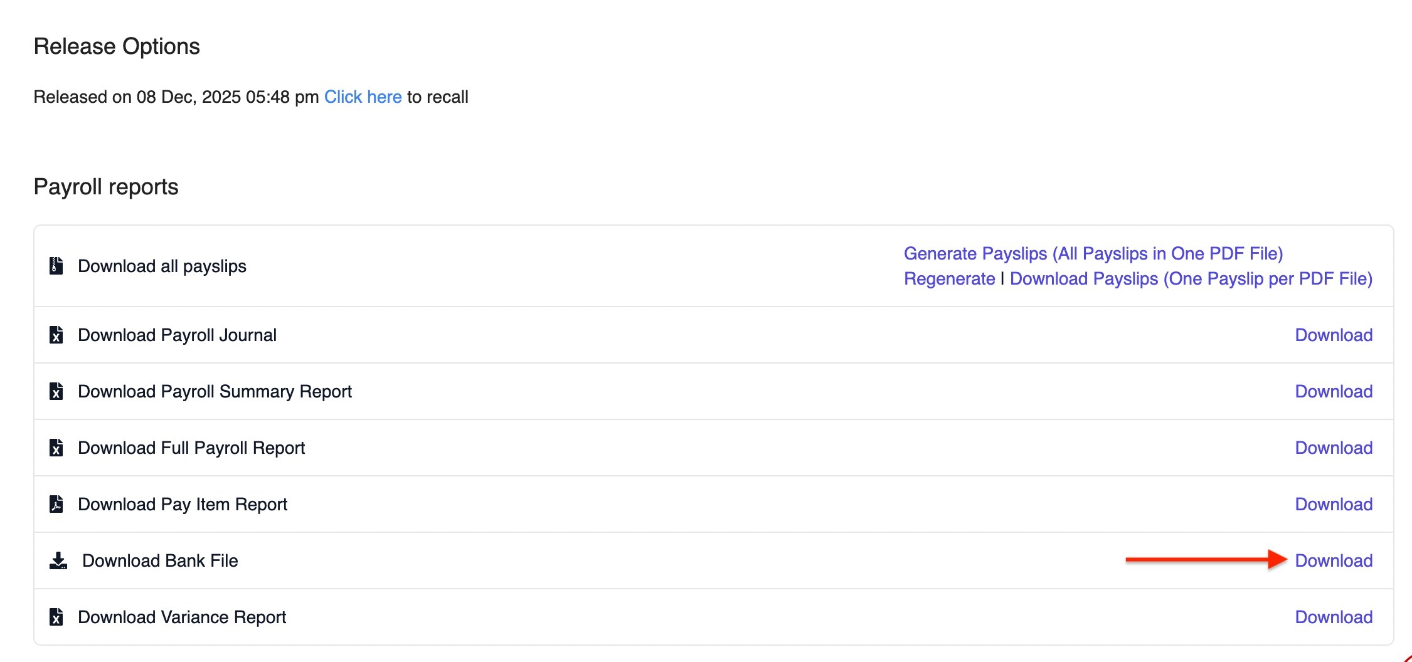This screenshot has height=662, width=1412.
Task: Click the PDF icon for Pay Item Report
Action: [x=56, y=504]
